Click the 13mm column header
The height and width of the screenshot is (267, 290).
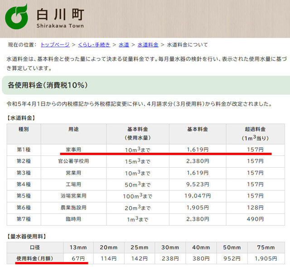coord(78,248)
